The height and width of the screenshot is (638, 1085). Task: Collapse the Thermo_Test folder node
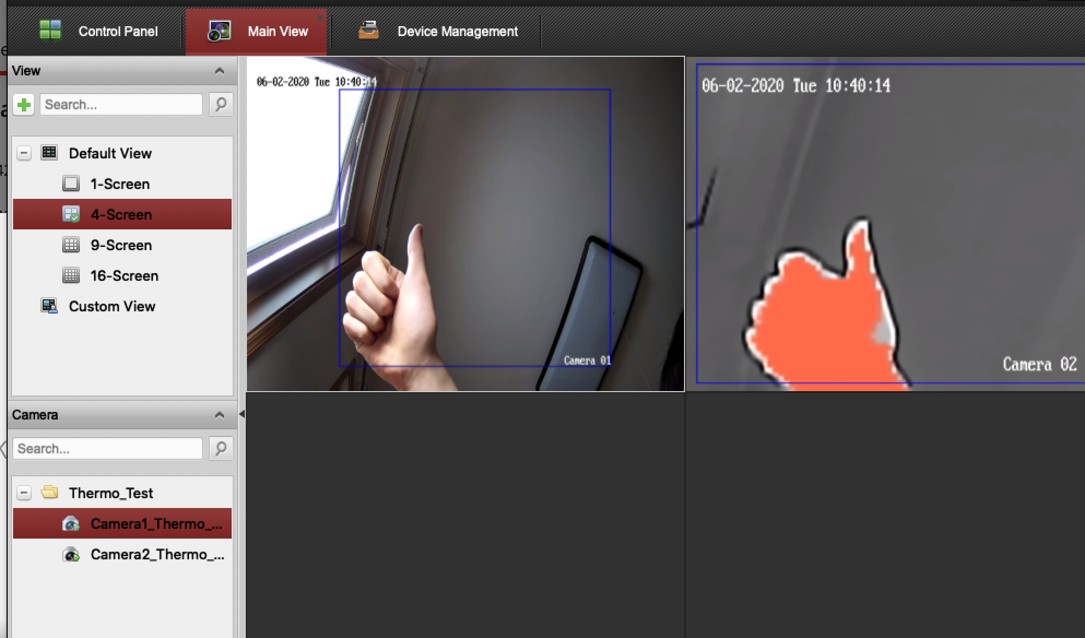[24, 493]
